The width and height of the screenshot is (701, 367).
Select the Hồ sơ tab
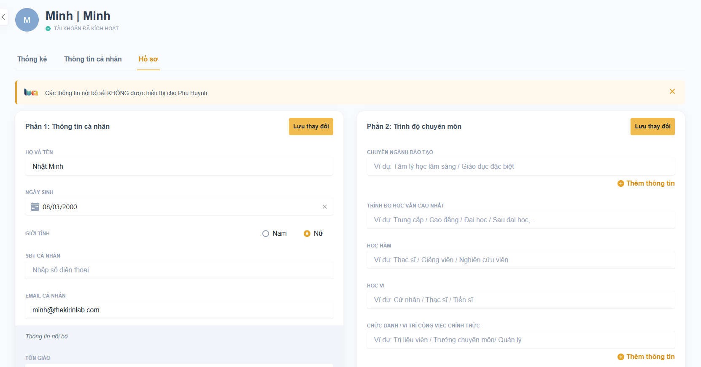[148, 59]
